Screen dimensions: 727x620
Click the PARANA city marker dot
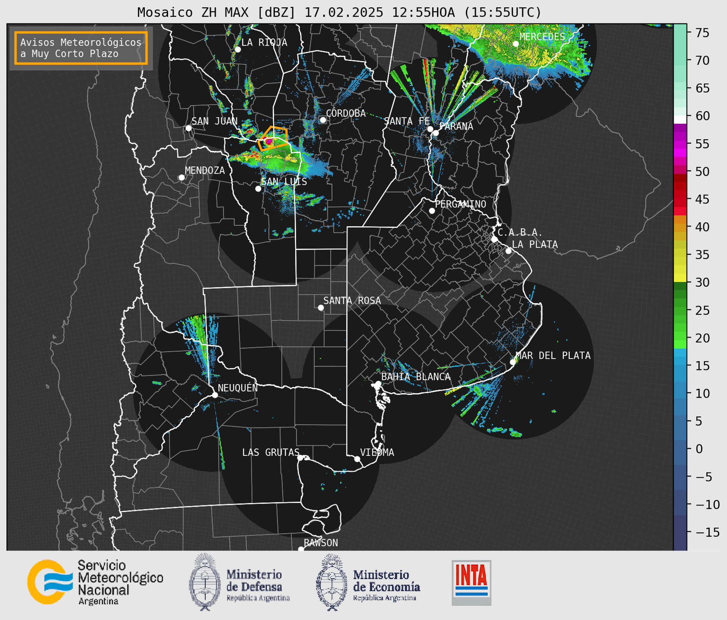click(x=436, y=133)
